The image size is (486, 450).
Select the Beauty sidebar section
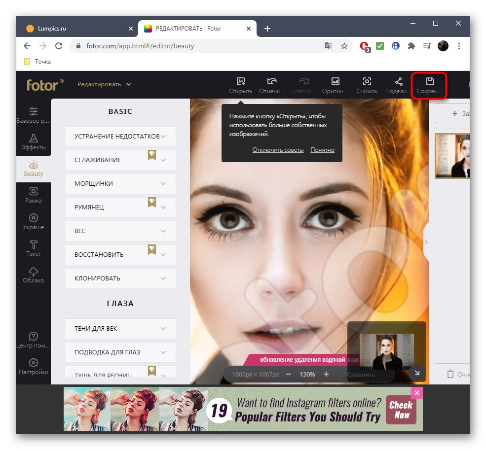(x=33, y=169)
